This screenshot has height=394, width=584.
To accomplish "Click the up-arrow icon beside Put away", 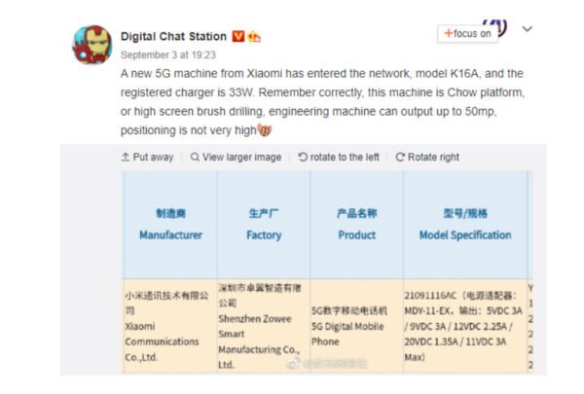I will point(126,157).
